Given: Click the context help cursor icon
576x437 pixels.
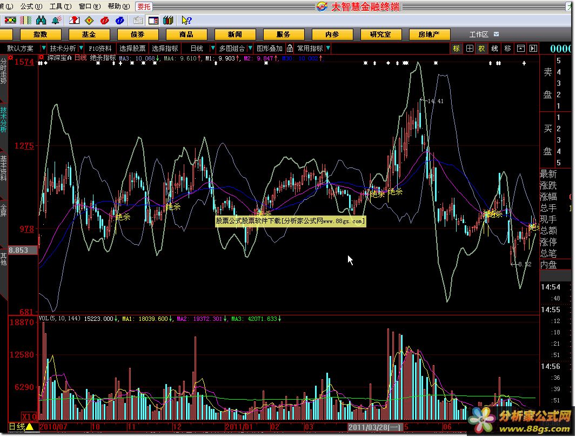Looking at the screenshot, I should click(186, 20).
